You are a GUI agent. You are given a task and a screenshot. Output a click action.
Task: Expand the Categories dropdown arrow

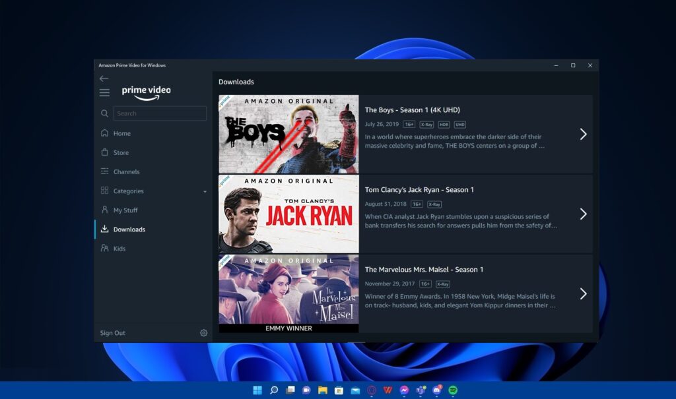pyautogui.click(x=205, y=191)
